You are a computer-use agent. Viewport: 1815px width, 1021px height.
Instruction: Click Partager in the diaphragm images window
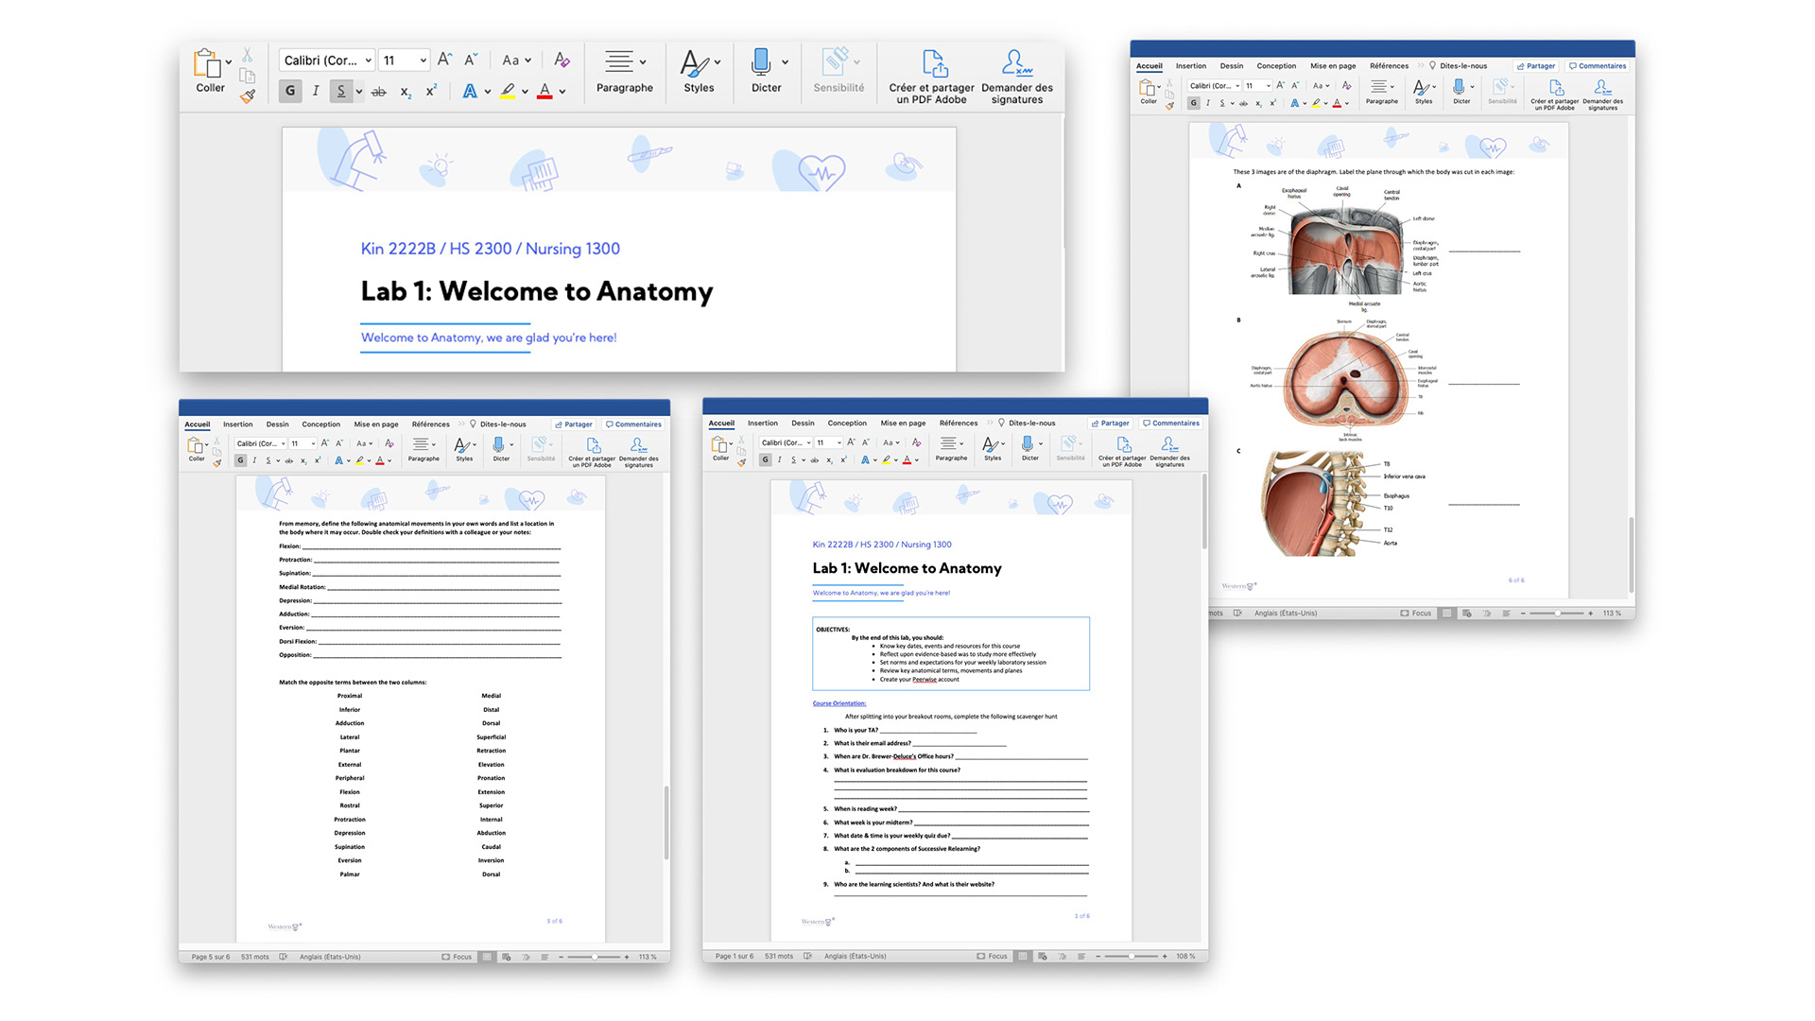(x=1536, y=66)
